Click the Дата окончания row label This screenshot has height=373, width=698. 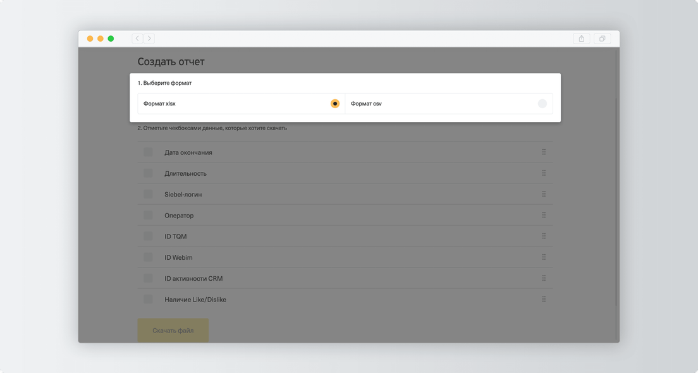pyautogui.click(x=188, y=152)
